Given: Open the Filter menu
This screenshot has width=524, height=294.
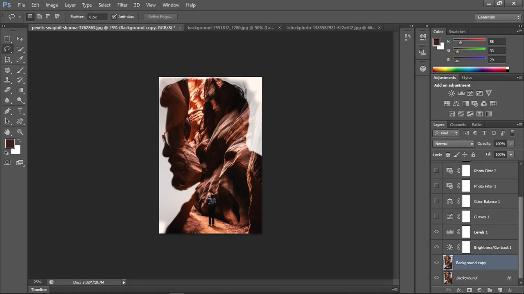Looking at the screenshot, I should 122,5.
